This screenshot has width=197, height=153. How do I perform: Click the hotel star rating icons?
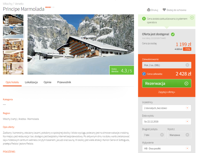click(x=50, y=7)
